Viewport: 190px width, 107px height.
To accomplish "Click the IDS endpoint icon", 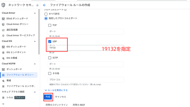I will 3,52.
